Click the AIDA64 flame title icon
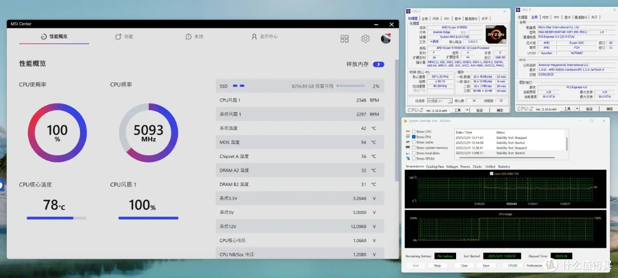 tap(406, 121)
